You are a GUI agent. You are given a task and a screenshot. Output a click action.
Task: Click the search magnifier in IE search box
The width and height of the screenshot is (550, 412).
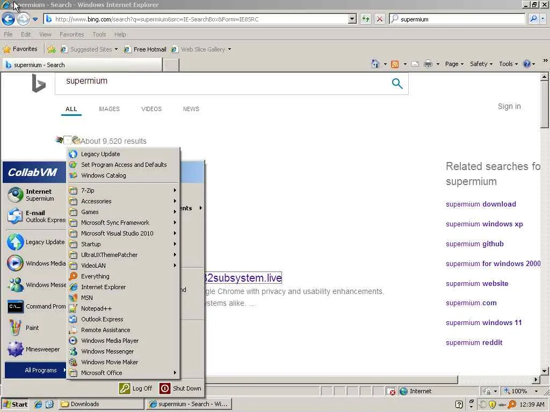coord(533,19)
